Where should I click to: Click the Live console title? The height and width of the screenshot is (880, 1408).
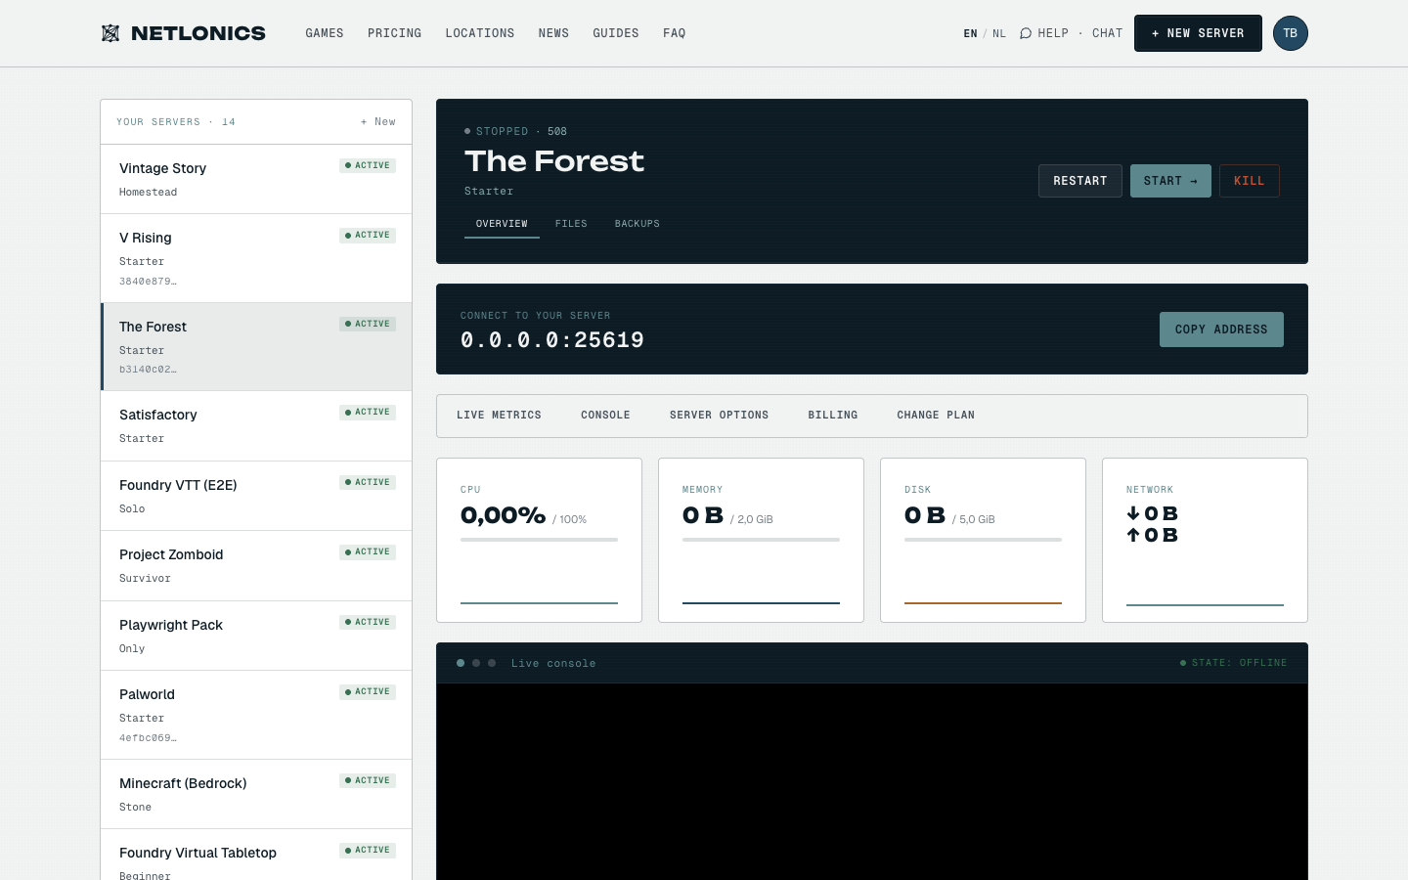click(x=553, y=663)
